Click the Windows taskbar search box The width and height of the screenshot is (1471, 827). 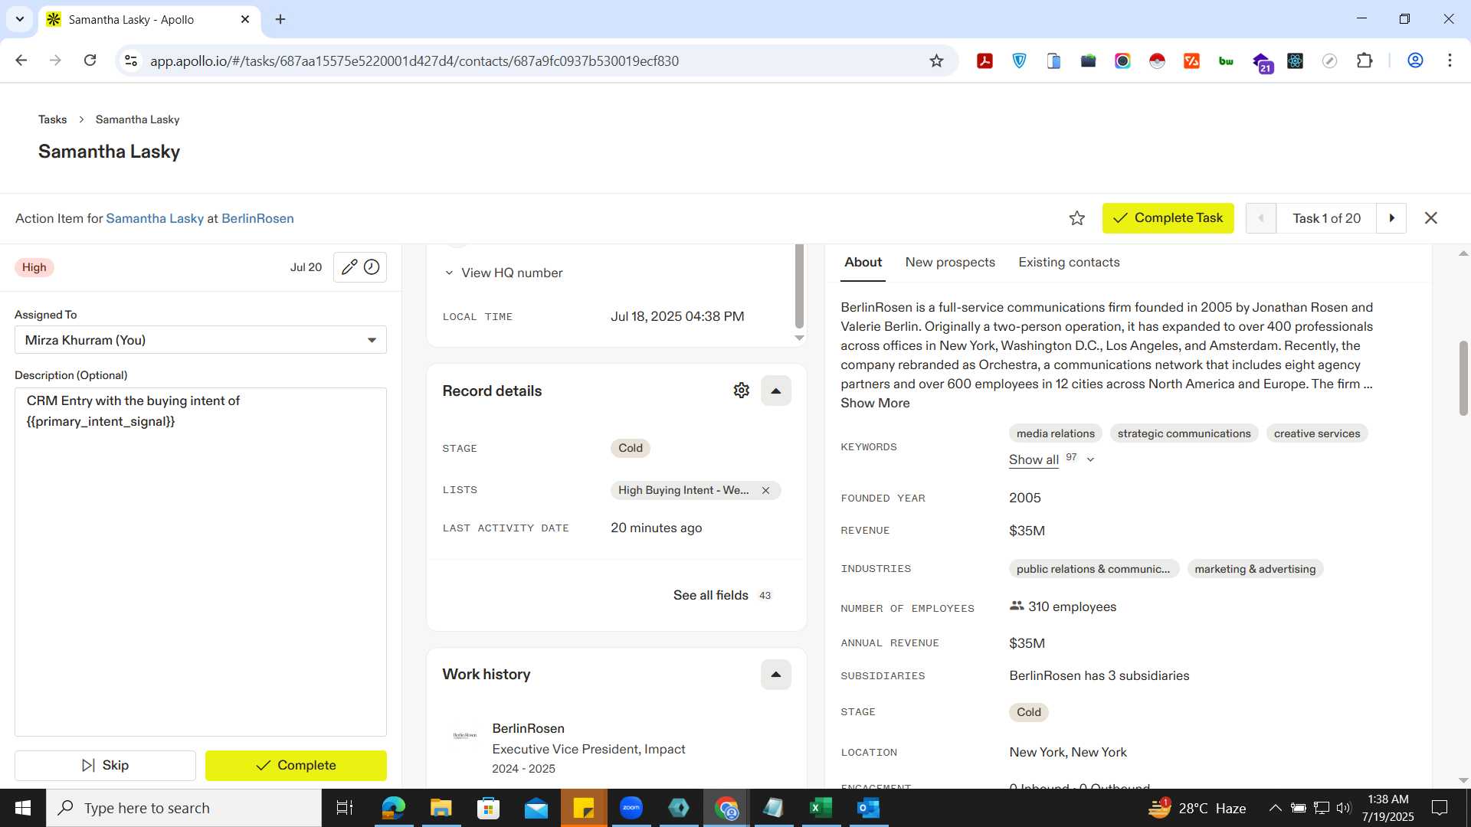pyautogui.click(x=184, y=808)
